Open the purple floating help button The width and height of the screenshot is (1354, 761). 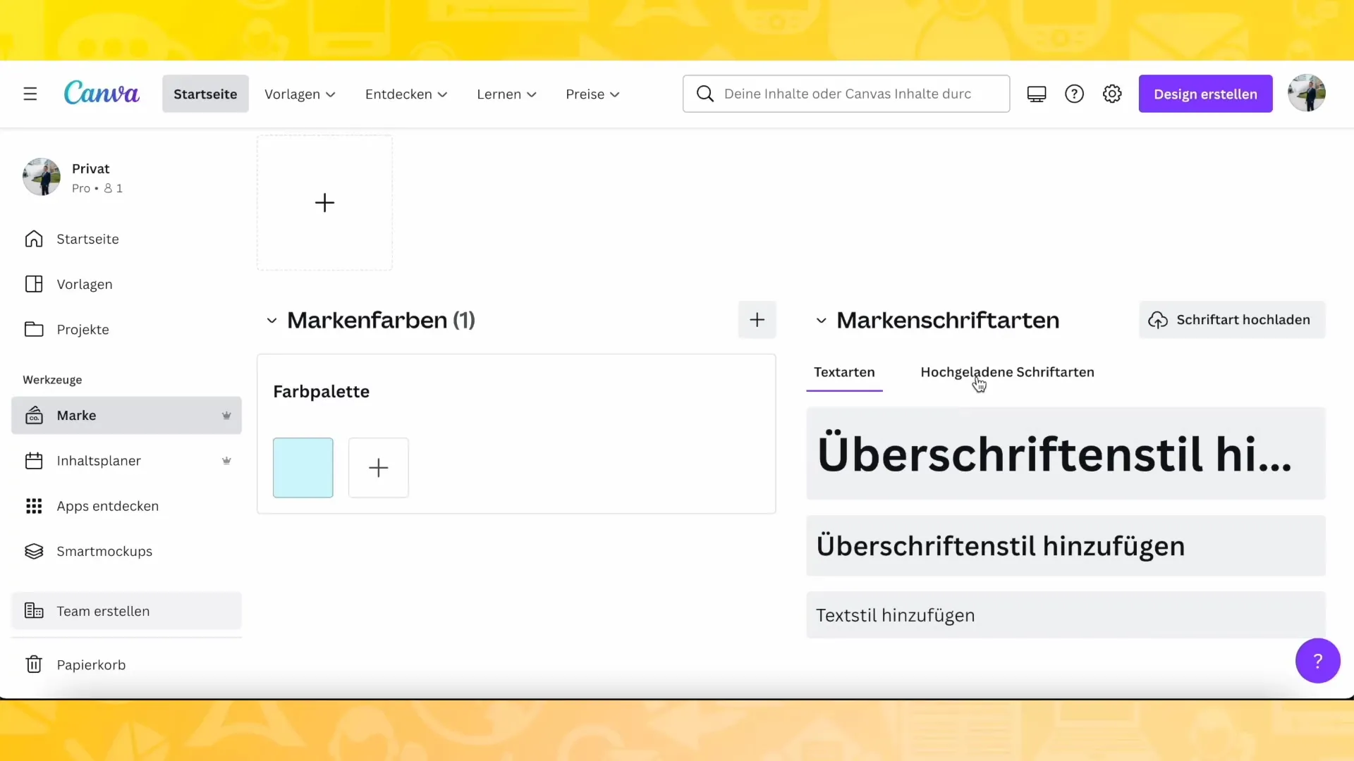point(1317,661)
